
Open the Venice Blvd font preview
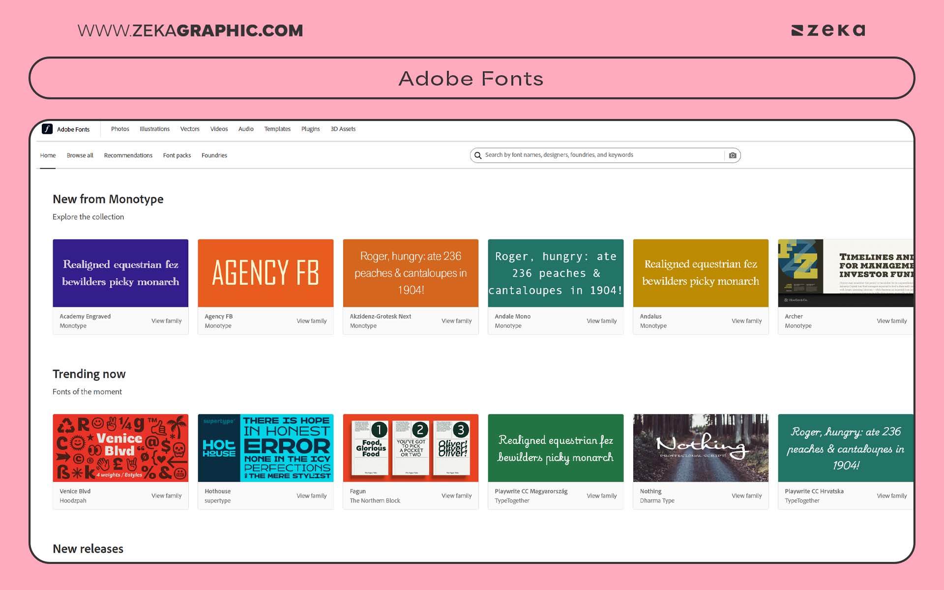point(120,447)
